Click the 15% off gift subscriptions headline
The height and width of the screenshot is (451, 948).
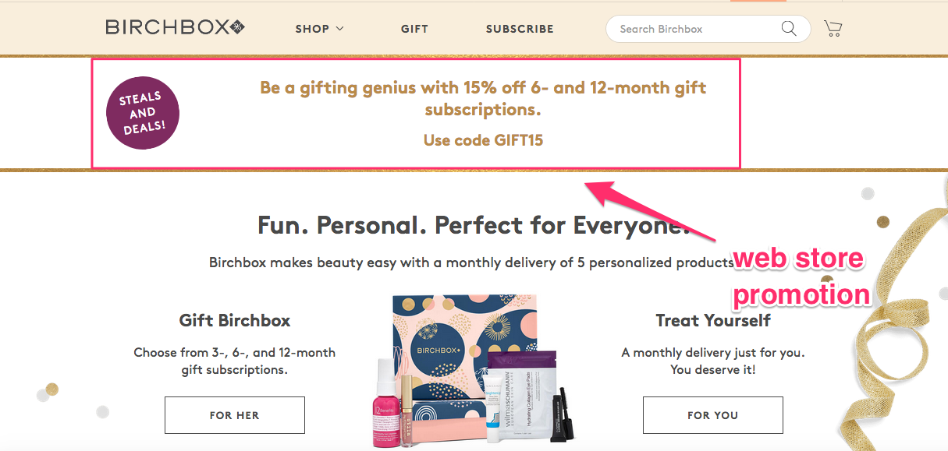point(483,98)
